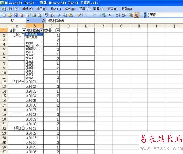Open the 视图 menu

[x=41, y=9]
